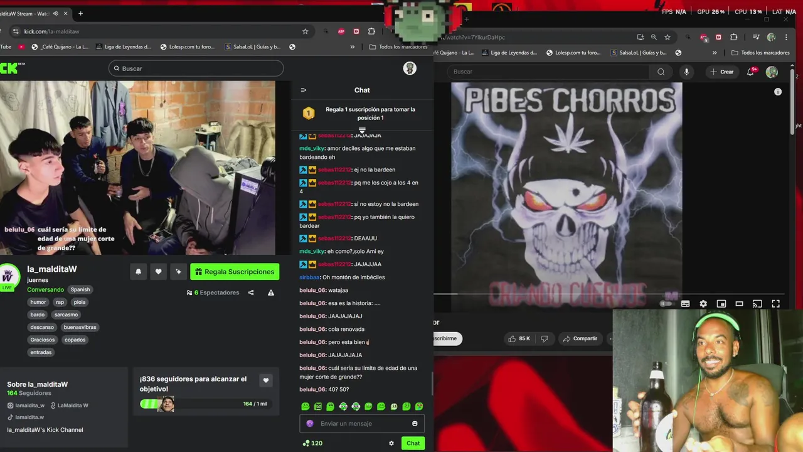Viewport: 803px width, 452px height.
Task: Toggle YouTube subtitles button
Action: [685, 304]
